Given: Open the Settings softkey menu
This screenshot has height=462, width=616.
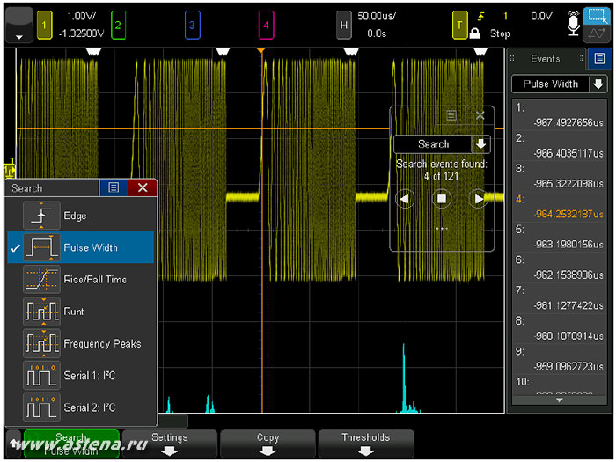Looking at the screenshot, I should (170, 444).
